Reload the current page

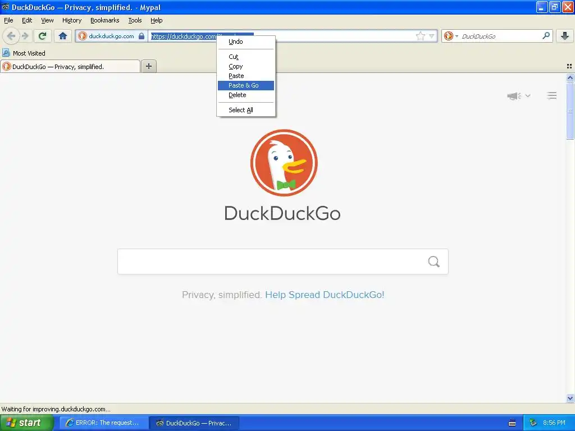[43, 36]
